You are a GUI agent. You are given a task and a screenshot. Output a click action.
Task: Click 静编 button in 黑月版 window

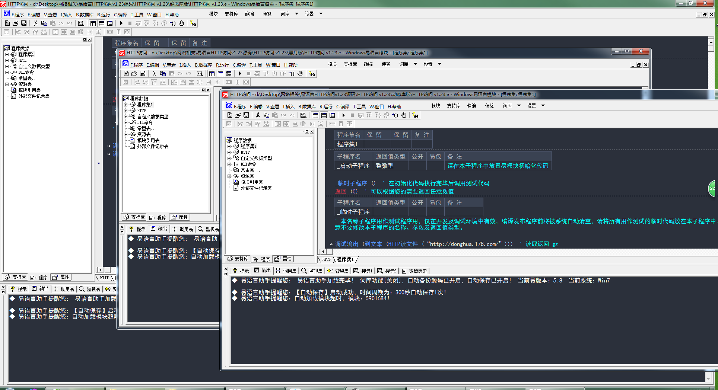(x=368, y=64)
